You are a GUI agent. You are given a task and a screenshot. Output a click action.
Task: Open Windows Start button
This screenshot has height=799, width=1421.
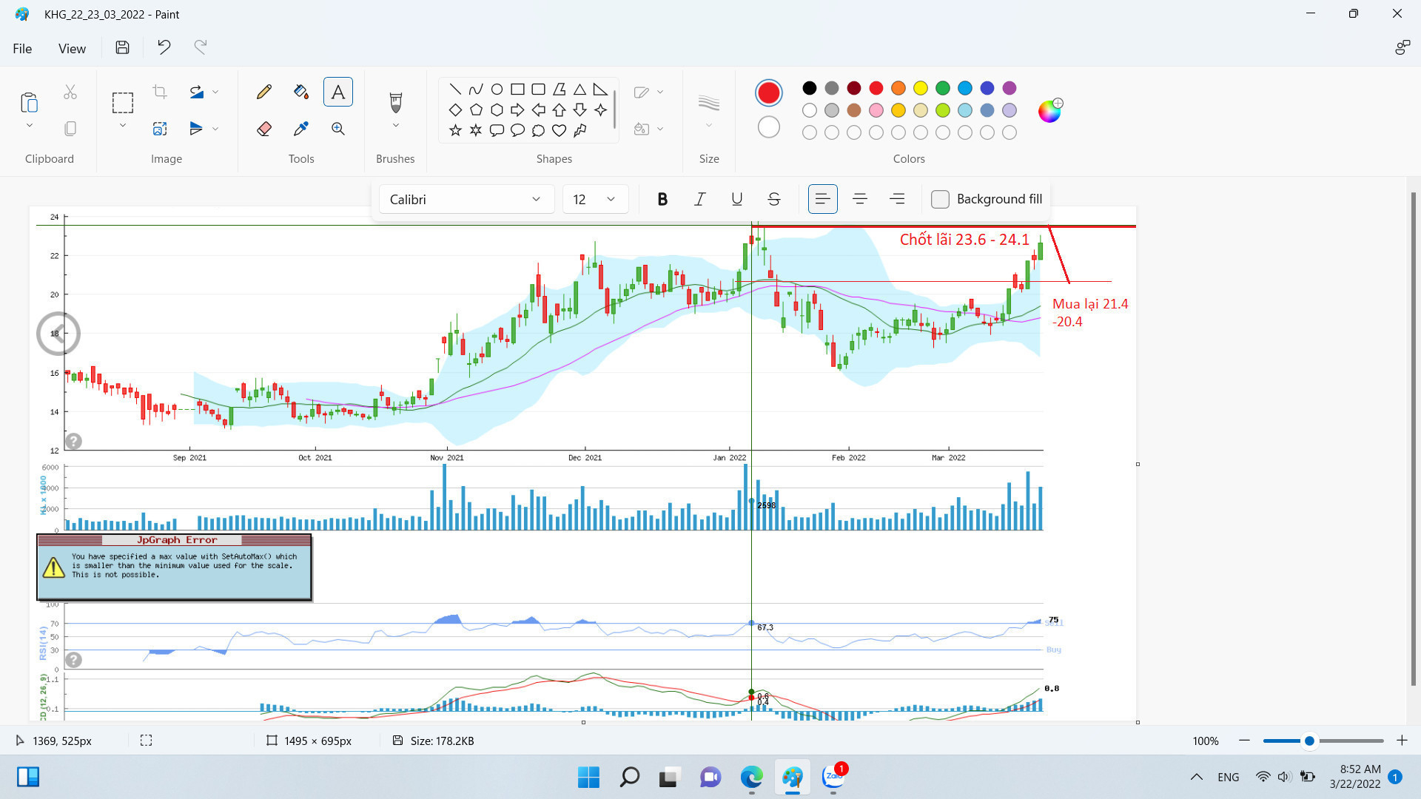tap(588, 777)
